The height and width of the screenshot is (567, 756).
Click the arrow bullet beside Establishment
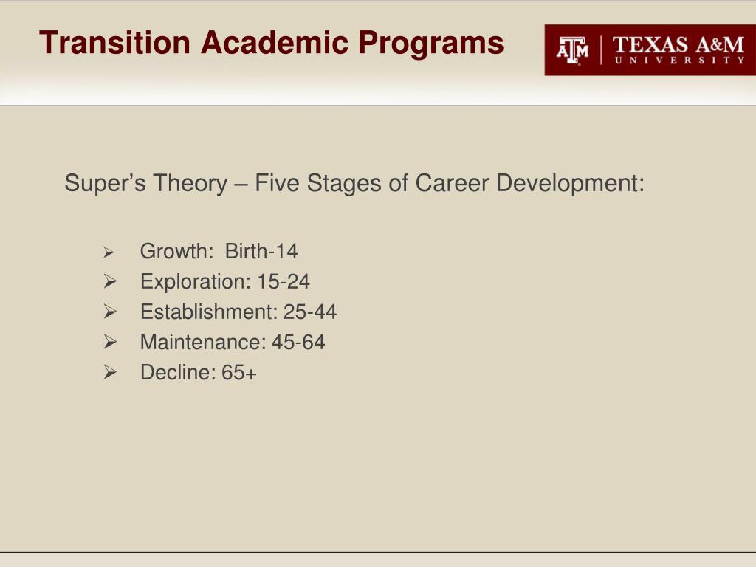pos(110,312)
